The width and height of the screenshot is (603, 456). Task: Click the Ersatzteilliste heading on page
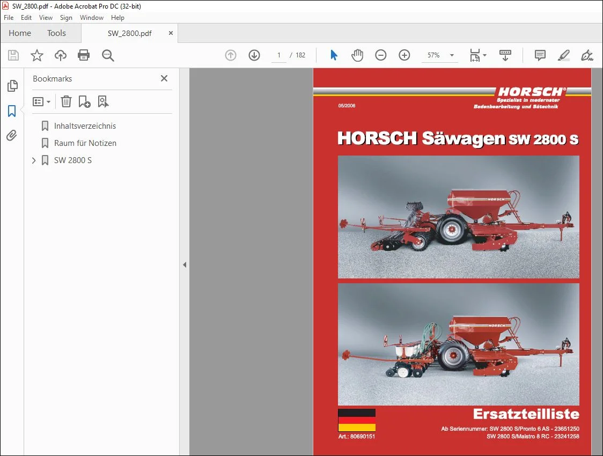coord(526,414)
